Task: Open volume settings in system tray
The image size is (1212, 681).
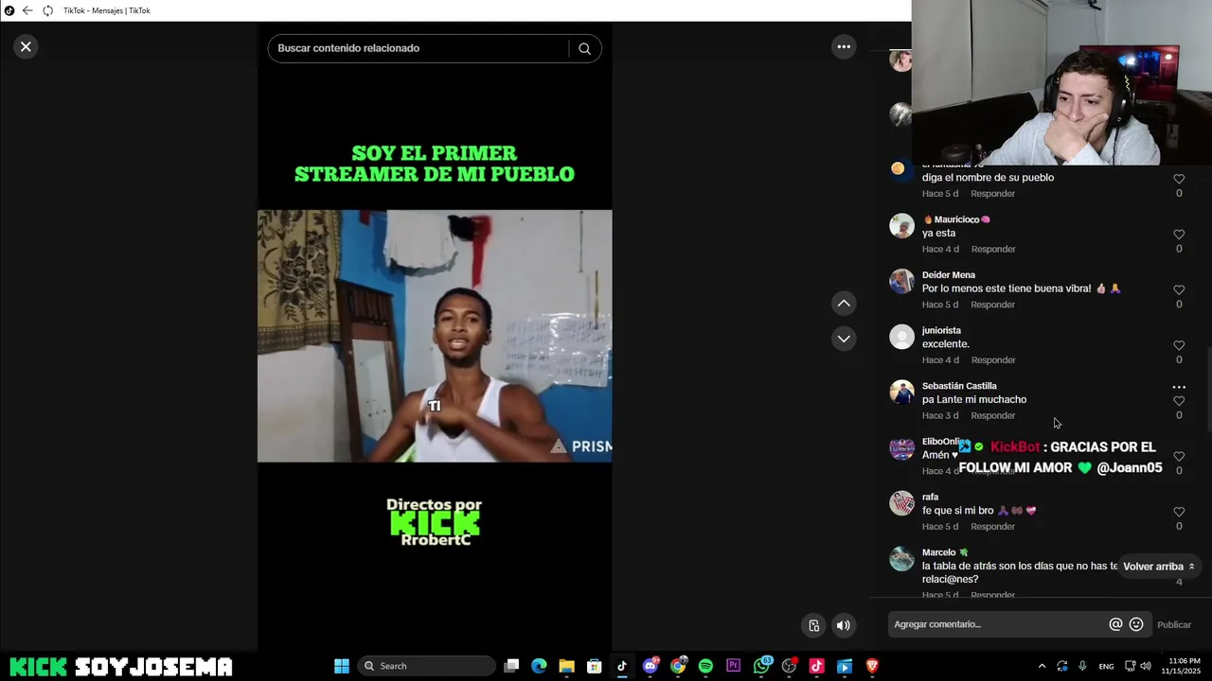Action: click(1145, 666)
